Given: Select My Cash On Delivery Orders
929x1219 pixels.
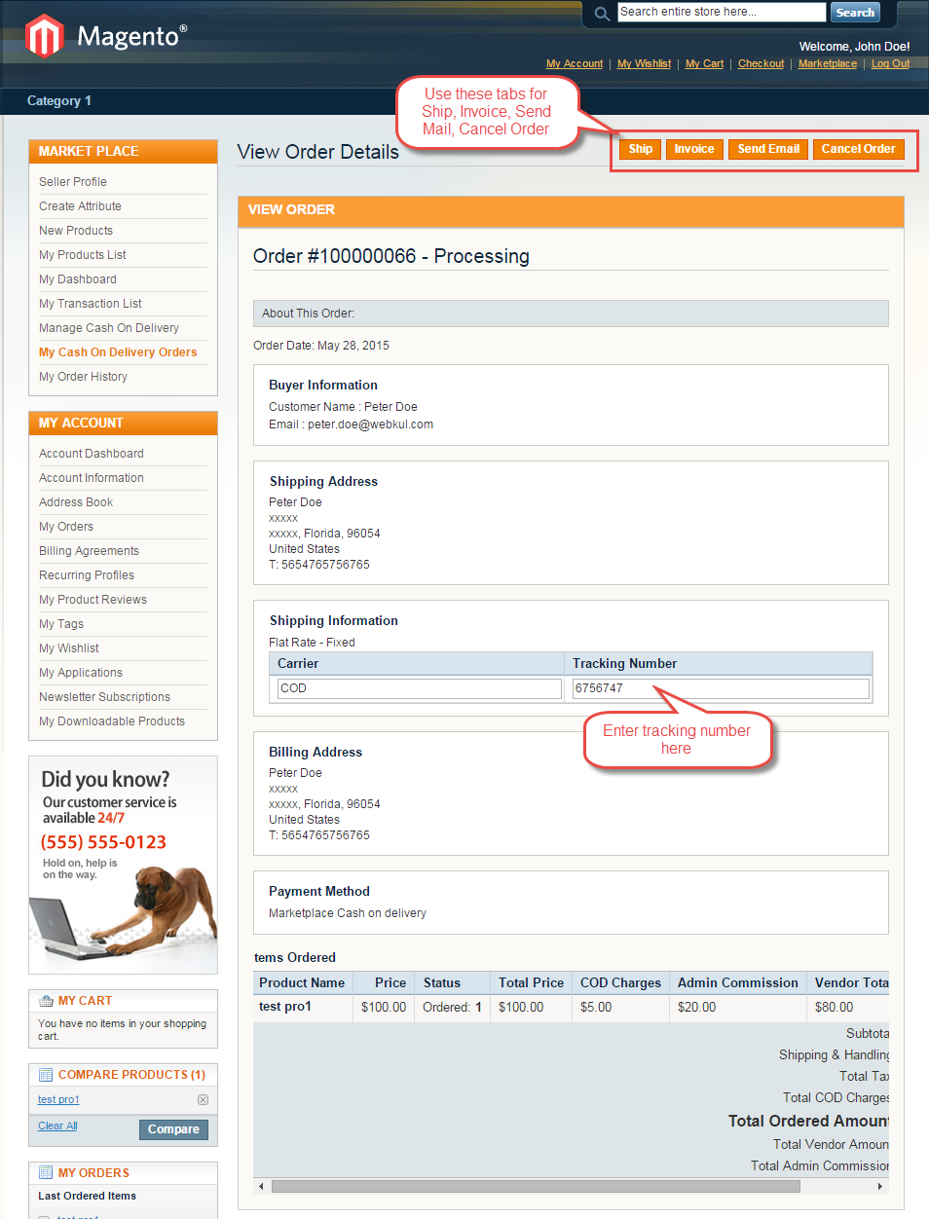Looking at the screenshot, I should [118, 352].
